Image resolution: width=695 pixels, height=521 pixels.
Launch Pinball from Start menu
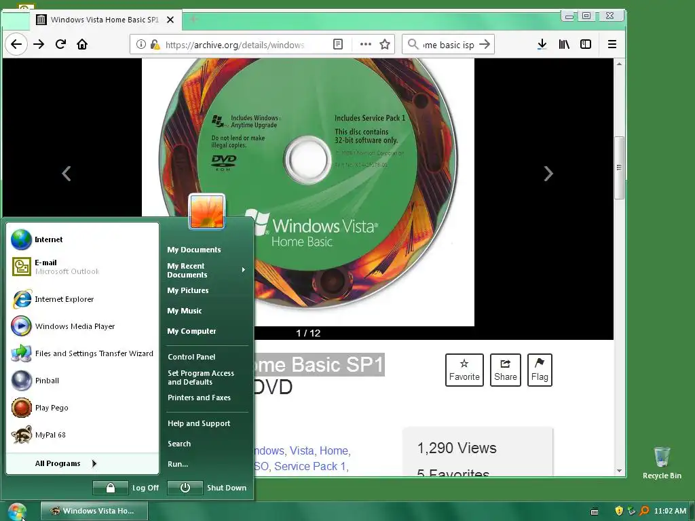(x=83, y=381)
